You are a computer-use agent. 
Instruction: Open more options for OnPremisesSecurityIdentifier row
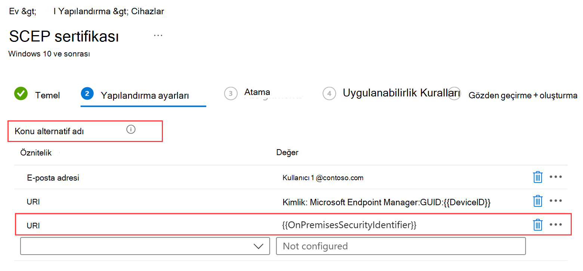click(556, 224)
